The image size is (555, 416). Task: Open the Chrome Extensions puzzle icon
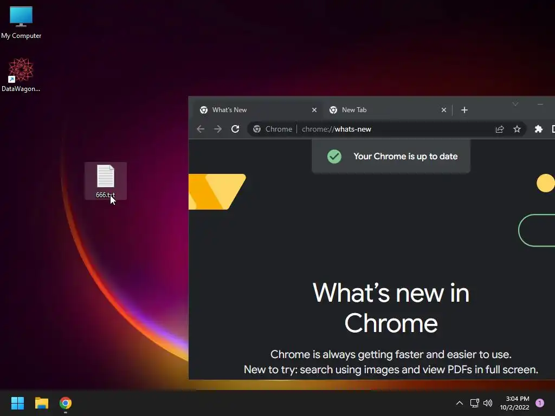pyautogui.click(x=538, y=129)
